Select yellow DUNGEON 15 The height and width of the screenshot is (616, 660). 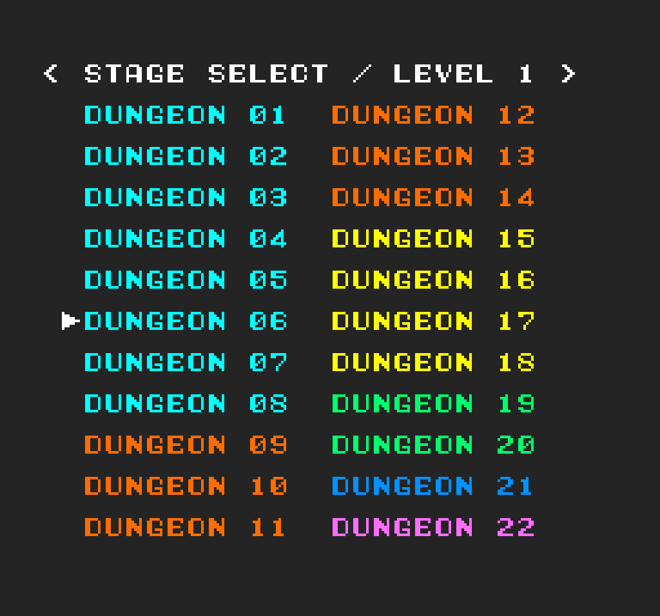click(x=433, y=238)
